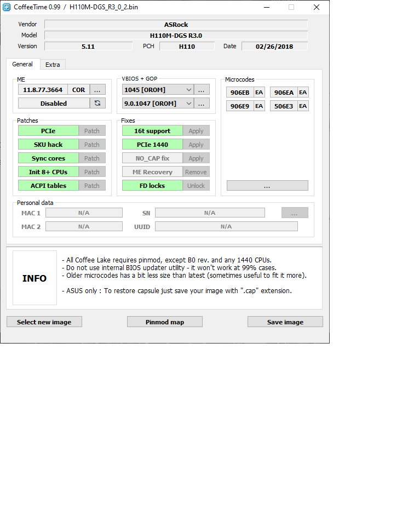Click Patch button for SKU hack
The height and width of the screenshot is (532, 402).
(92, 144)
